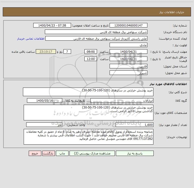Click the شرح کلی نیاز text box
Viewport: 194px width, 188px height.
(x=88, y=92)
